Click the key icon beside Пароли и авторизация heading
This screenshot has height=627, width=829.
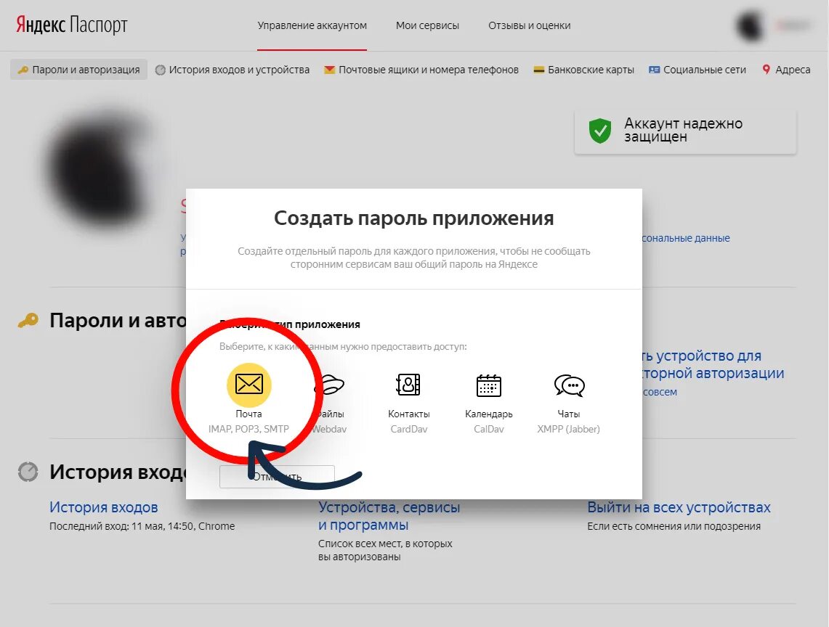[x=28, y=319]
